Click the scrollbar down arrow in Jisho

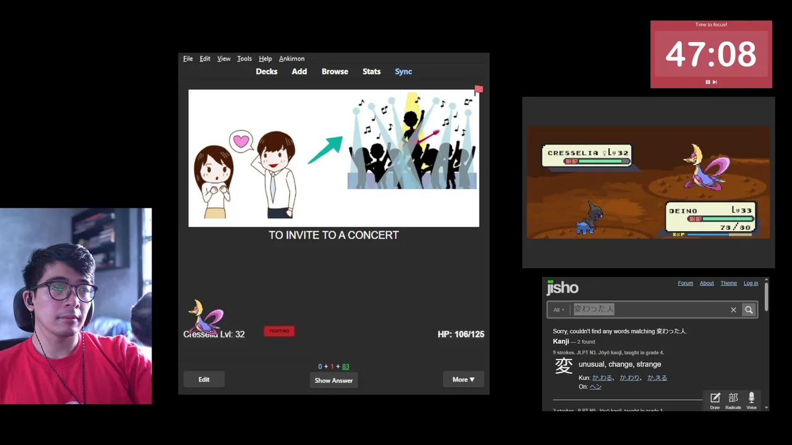(767, 408)
